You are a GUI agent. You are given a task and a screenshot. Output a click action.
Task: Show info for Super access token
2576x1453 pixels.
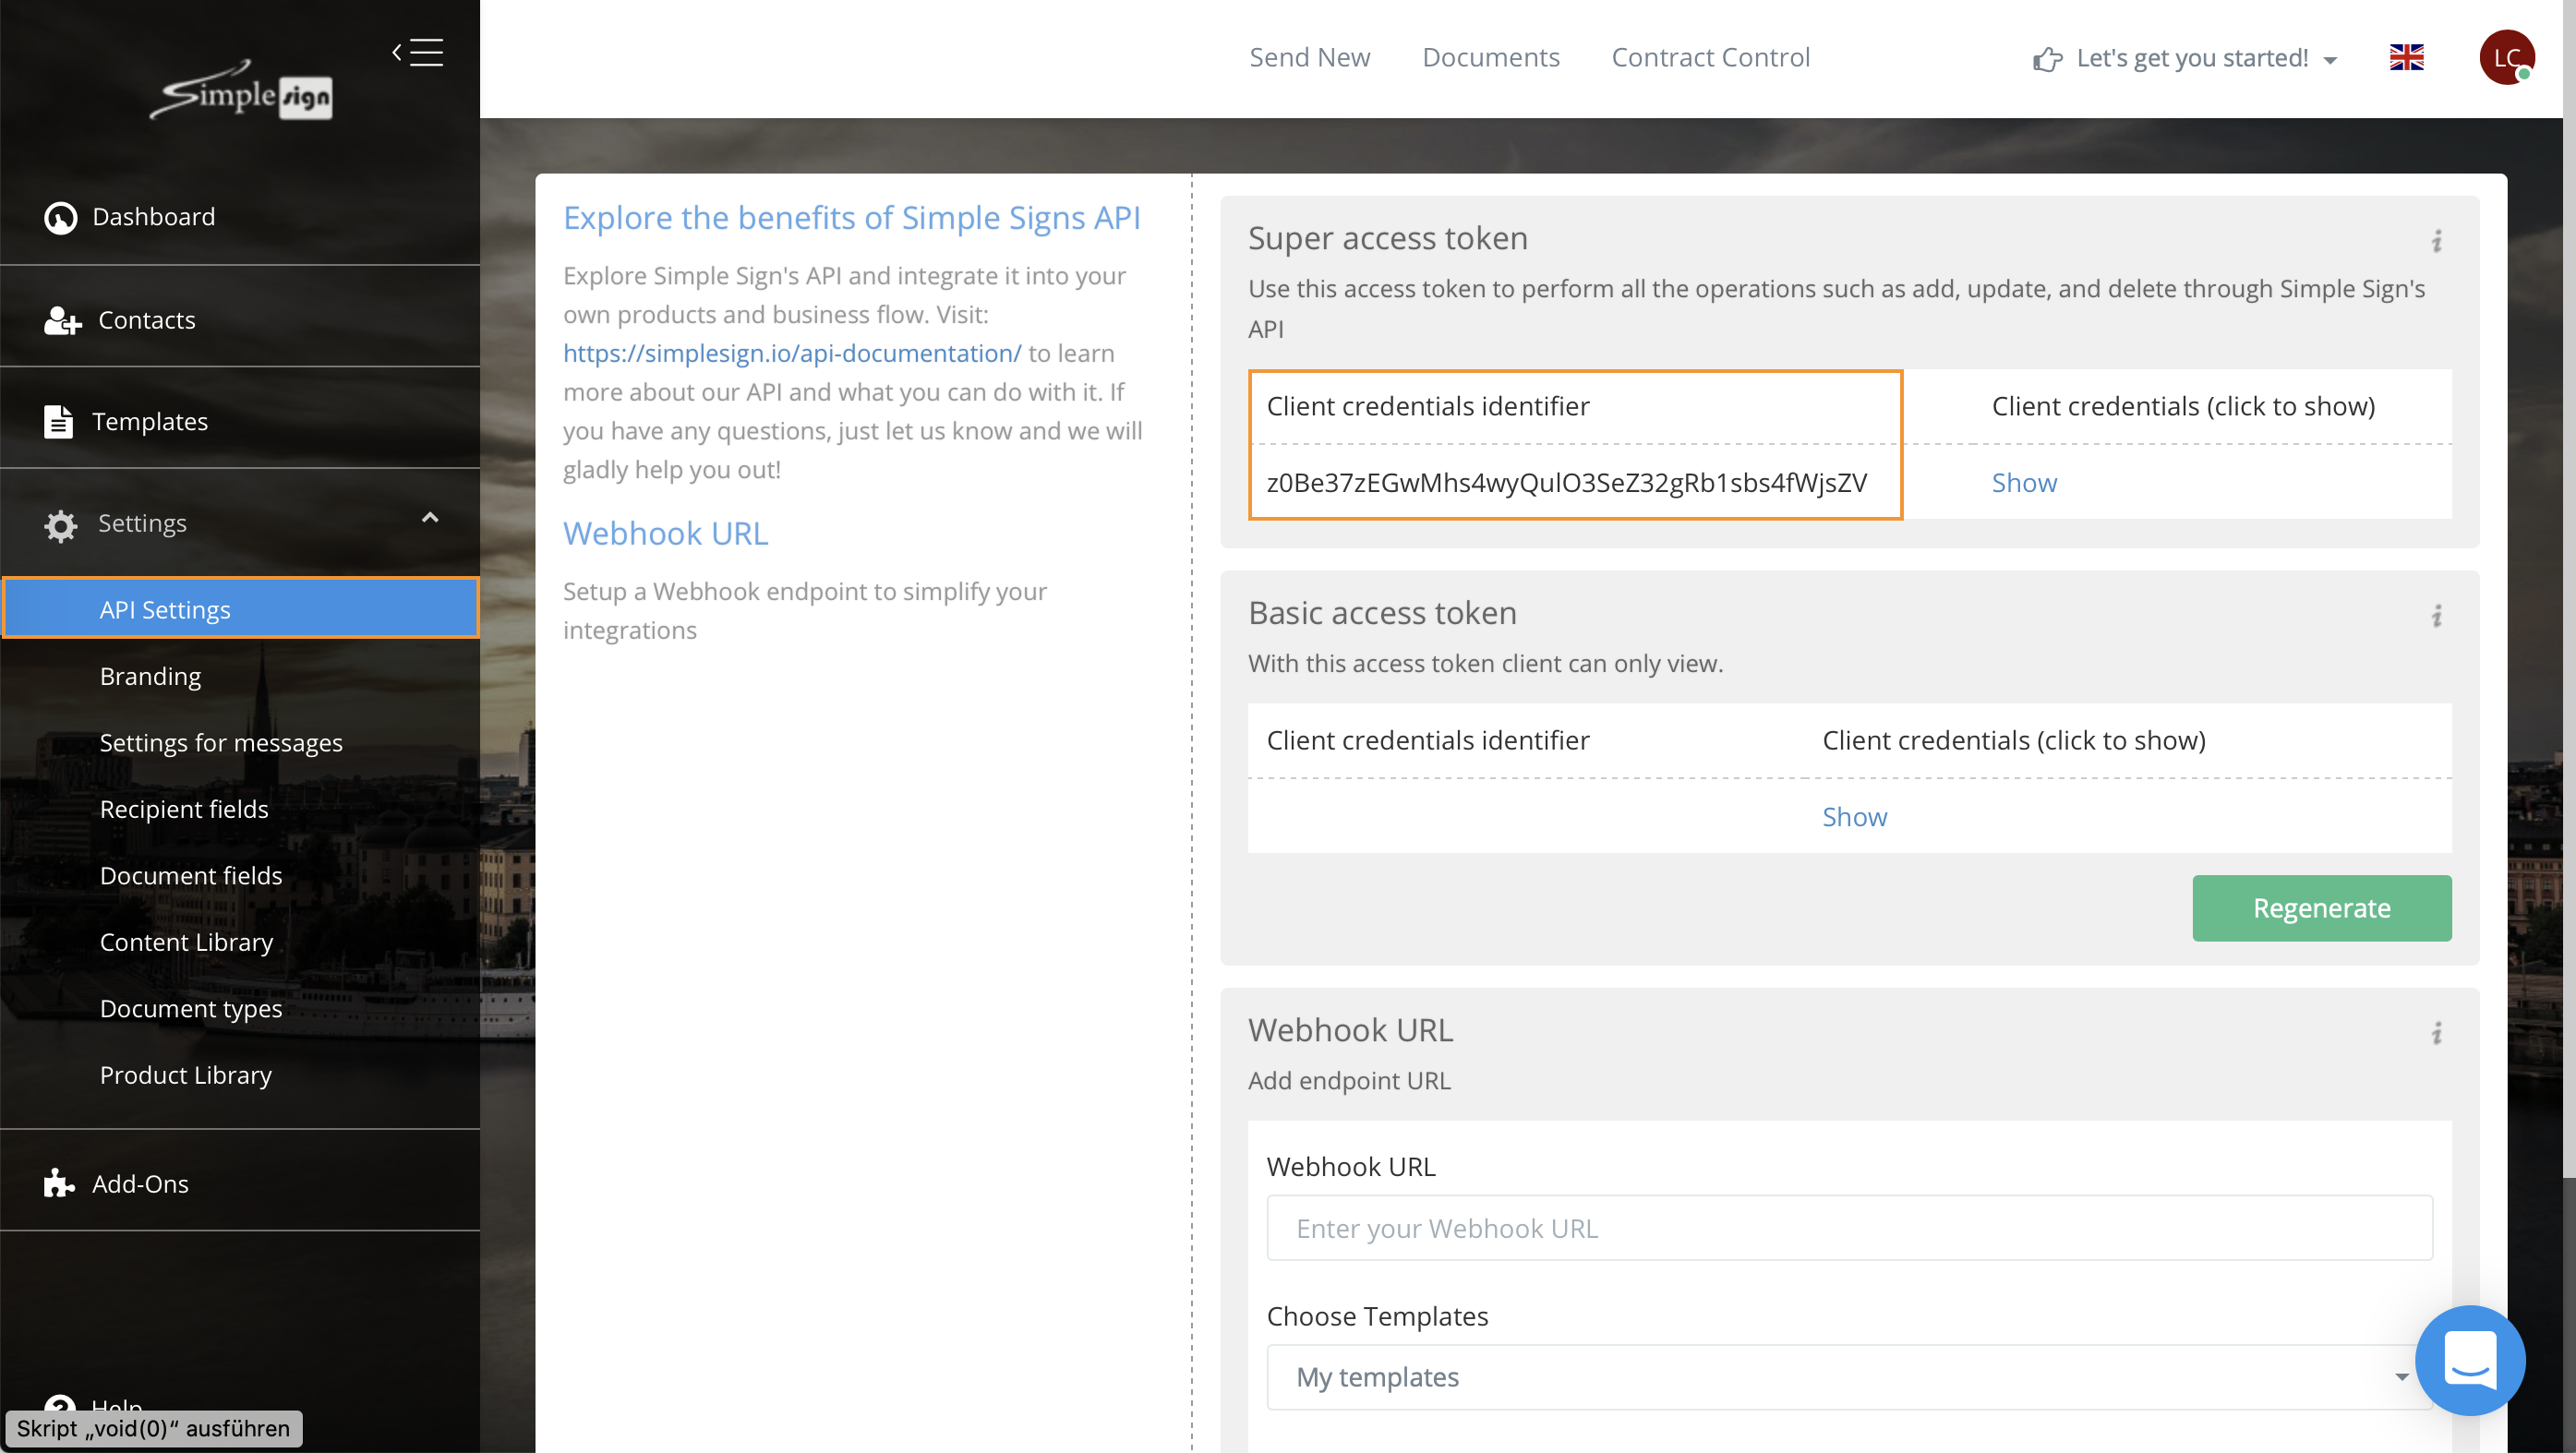2437,241
